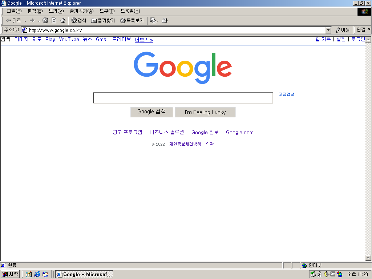
Task: Click the Google logo image
Action: pos(183,68)
